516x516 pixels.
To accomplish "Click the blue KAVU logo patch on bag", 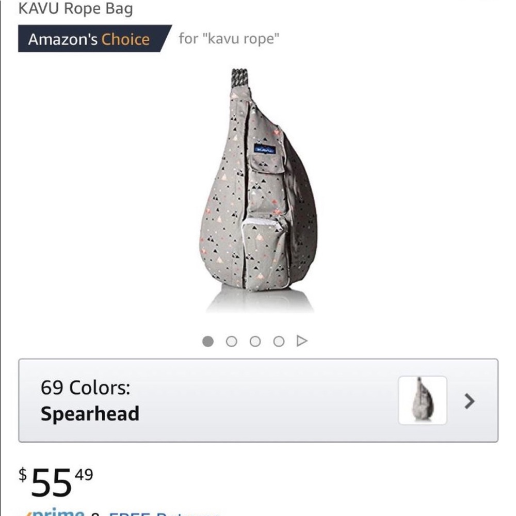I will [265, 149].
